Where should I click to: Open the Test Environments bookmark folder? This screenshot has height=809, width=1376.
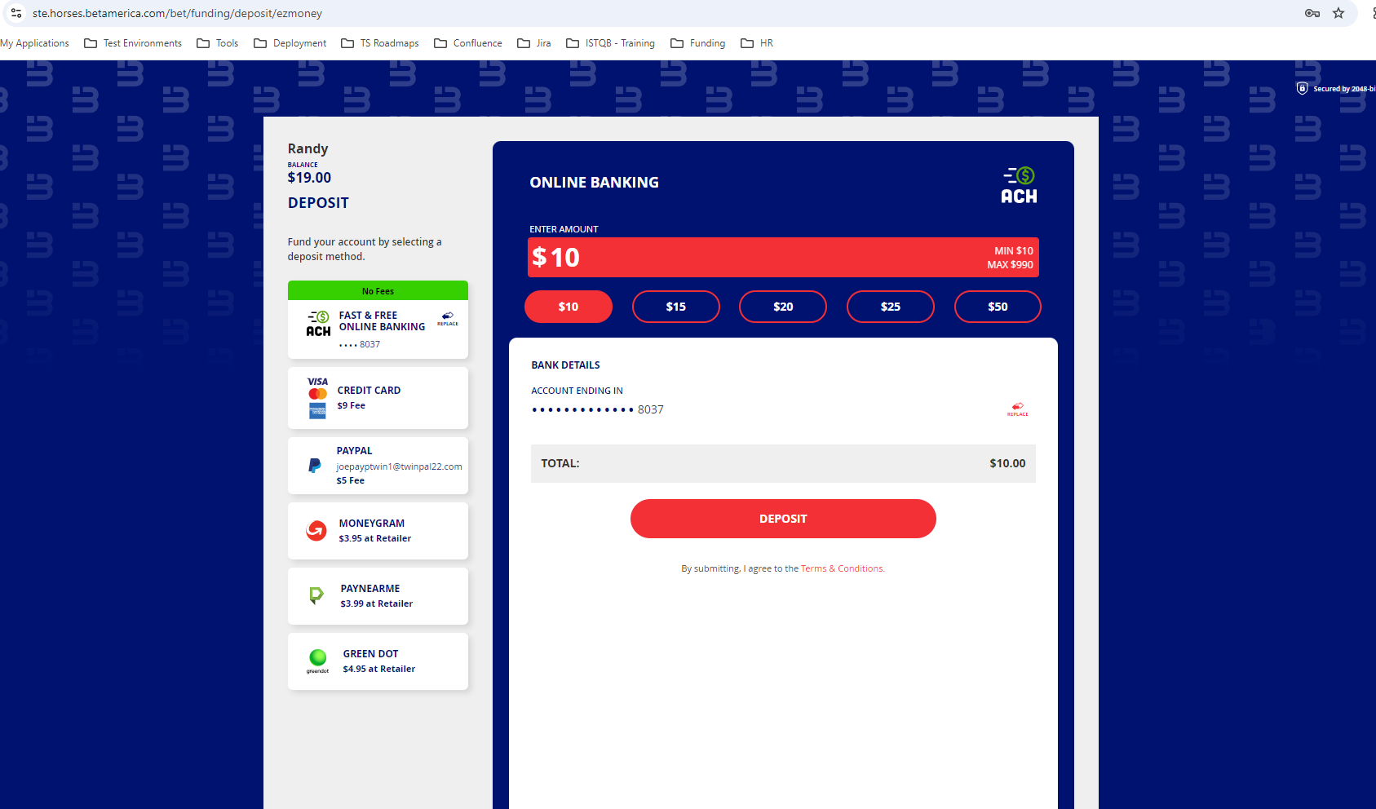coord(133,43)
